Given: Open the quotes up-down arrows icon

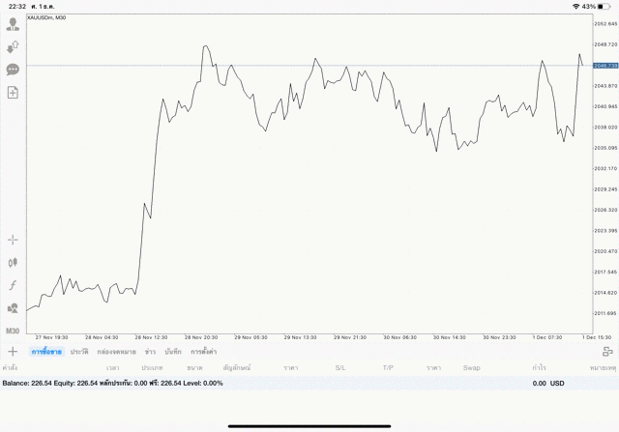Looking at the screenshot, I should click(x=13, y=46).
